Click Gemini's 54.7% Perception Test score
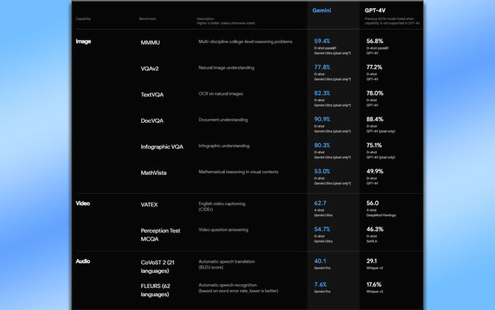 click(x=322, y=229)
